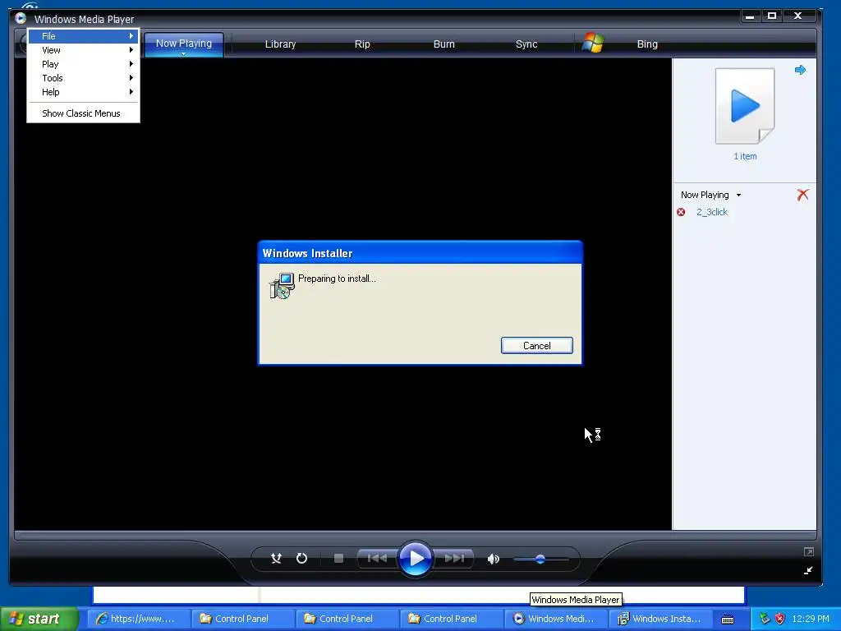This screenshot has width=841, height=631.
Task: Start playback with the large Play button
Action: 416,559
